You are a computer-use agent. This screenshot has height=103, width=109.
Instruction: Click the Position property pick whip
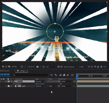(x=61, y=84)
